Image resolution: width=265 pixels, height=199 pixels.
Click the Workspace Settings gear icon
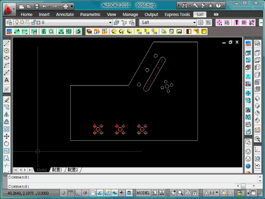[200, 22]
